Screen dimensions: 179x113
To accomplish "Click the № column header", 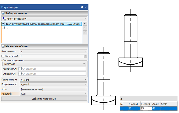I will click(x=124, y=104).
